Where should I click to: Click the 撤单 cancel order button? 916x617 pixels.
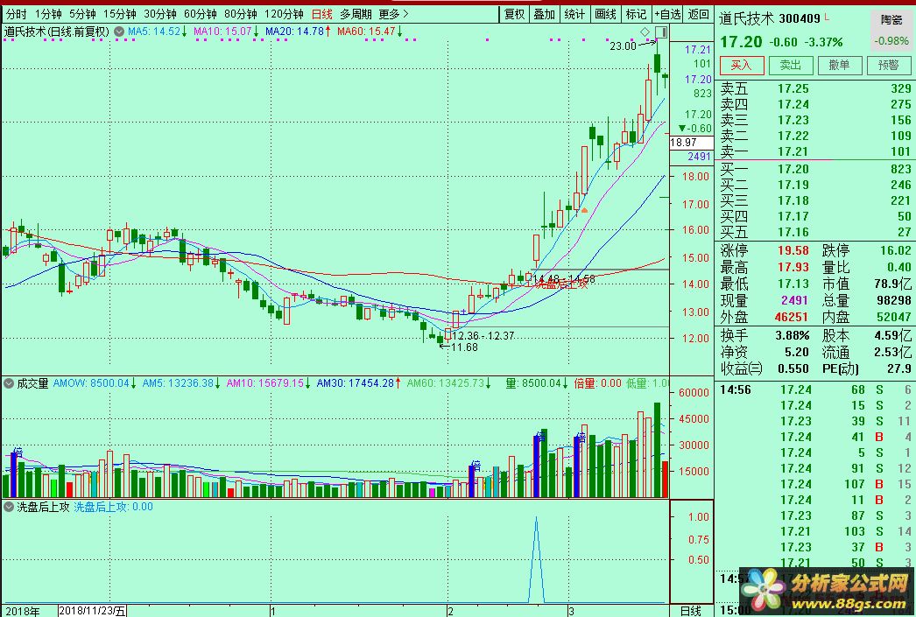coord(840,65)
